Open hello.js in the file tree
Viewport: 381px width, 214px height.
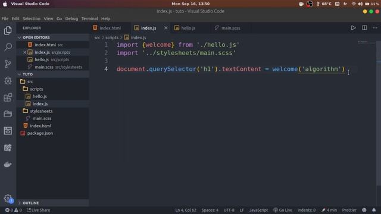[40, 96]
